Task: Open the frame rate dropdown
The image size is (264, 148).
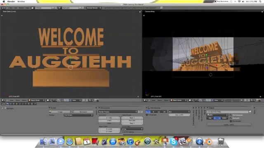Action: [132, 129]
